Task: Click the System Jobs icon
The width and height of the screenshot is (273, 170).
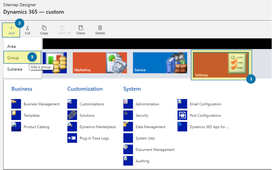Action: tap(128, 138)
